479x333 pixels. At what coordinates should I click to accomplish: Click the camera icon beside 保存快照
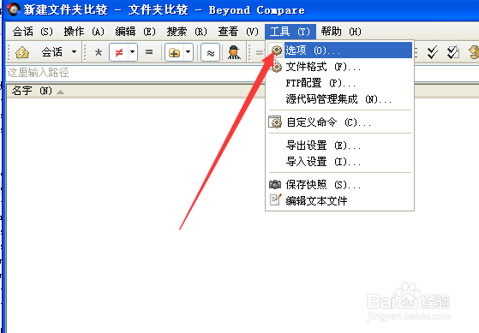point(275,184)
